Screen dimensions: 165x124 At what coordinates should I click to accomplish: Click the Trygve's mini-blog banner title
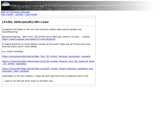32,7
